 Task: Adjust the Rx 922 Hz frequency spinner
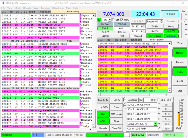click(x=144, y=31)
